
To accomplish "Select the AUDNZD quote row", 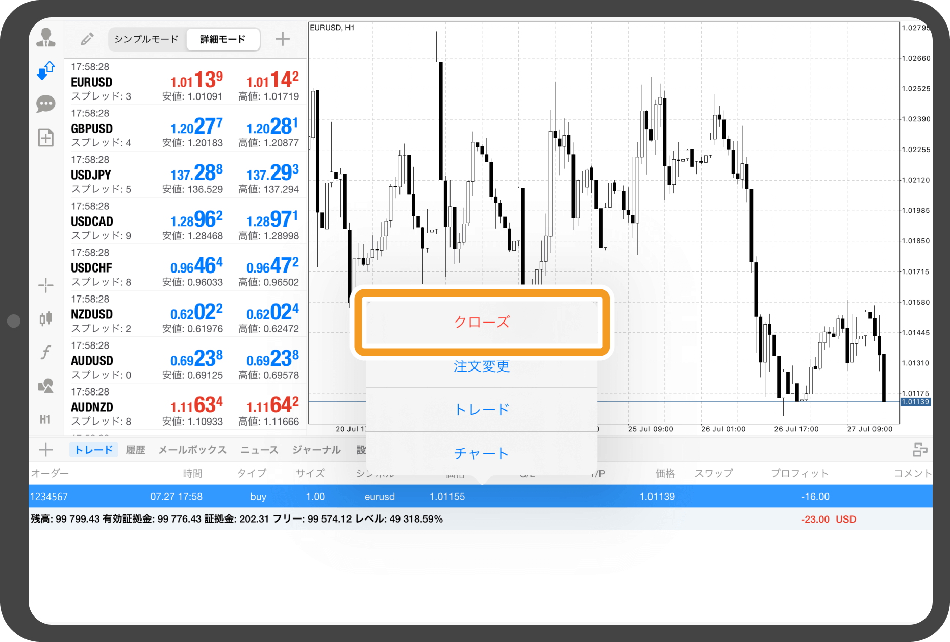I will coord(185,407).
